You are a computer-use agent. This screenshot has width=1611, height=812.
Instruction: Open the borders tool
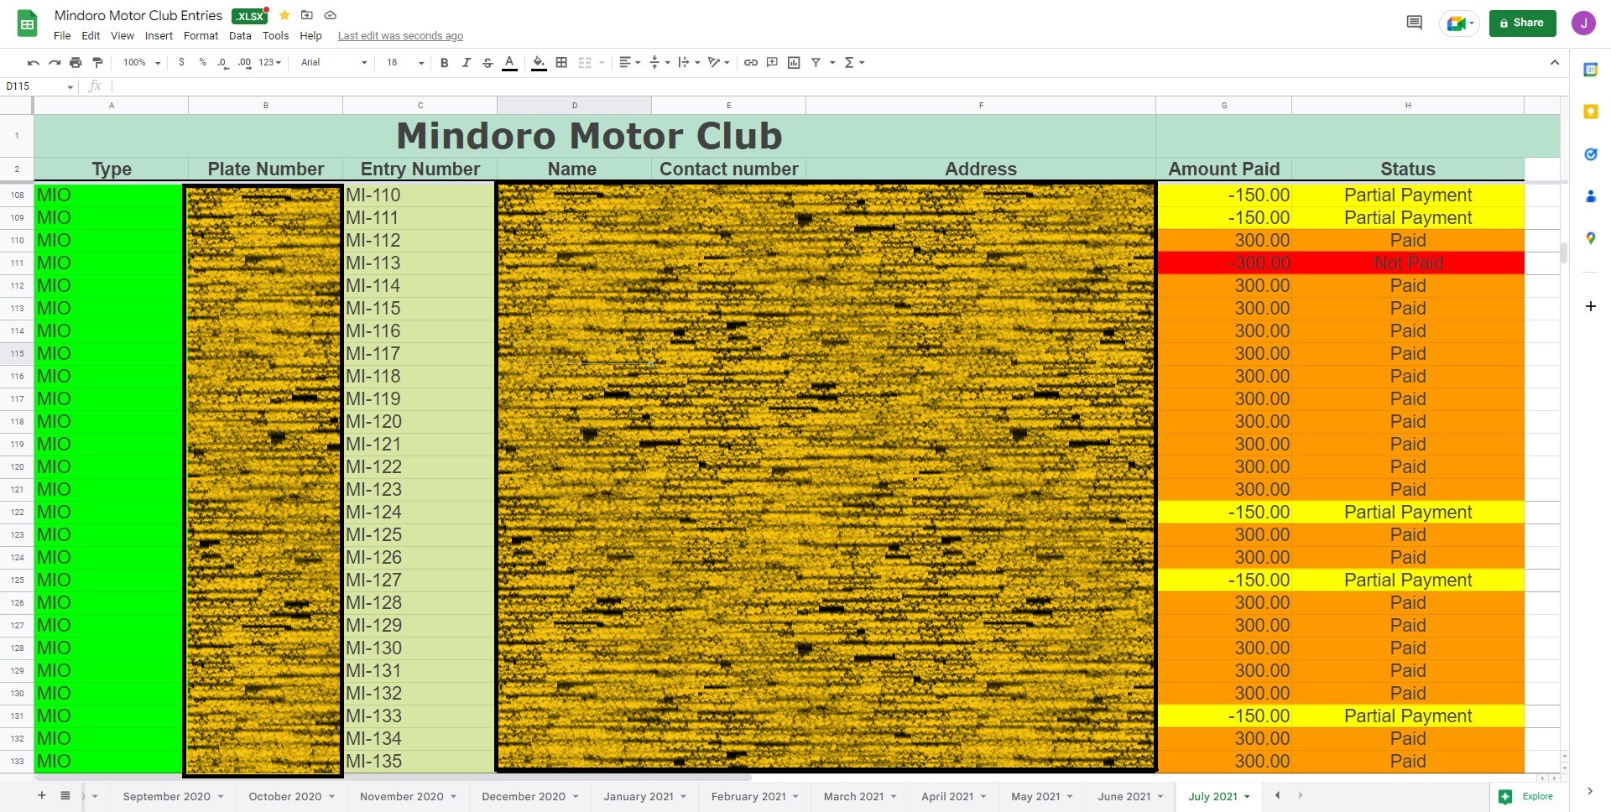[x=561, y=63]
